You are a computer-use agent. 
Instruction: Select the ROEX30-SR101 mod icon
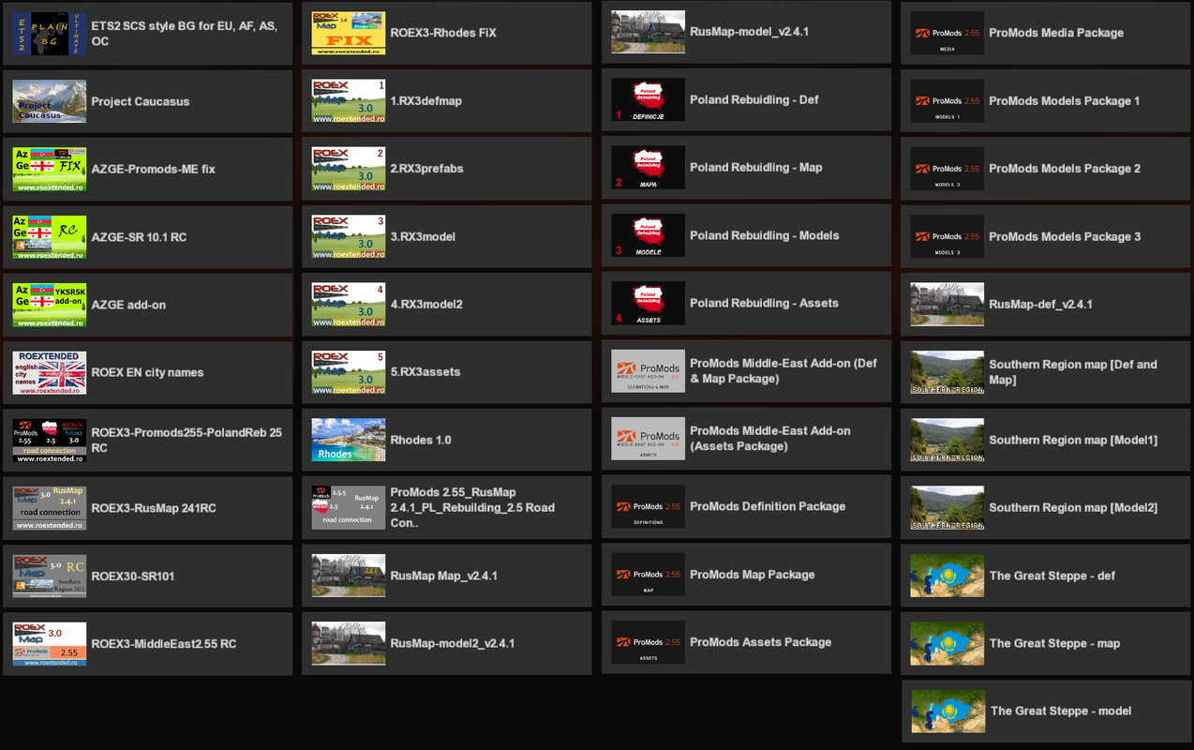click(x=50, y=577)
